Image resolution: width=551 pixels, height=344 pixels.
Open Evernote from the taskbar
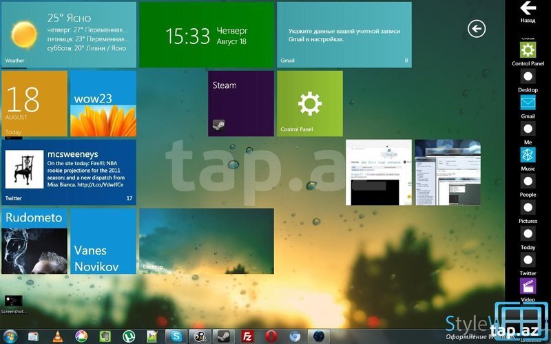point(105,336)
